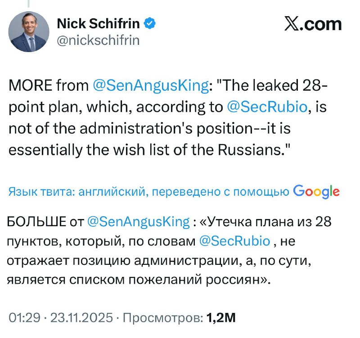This screenshot has width=360, height=338.
Task: Click the X.com logo
Action: tap(314, 24)
